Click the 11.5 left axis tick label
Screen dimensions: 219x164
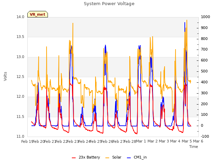click(x=21, y=117)
